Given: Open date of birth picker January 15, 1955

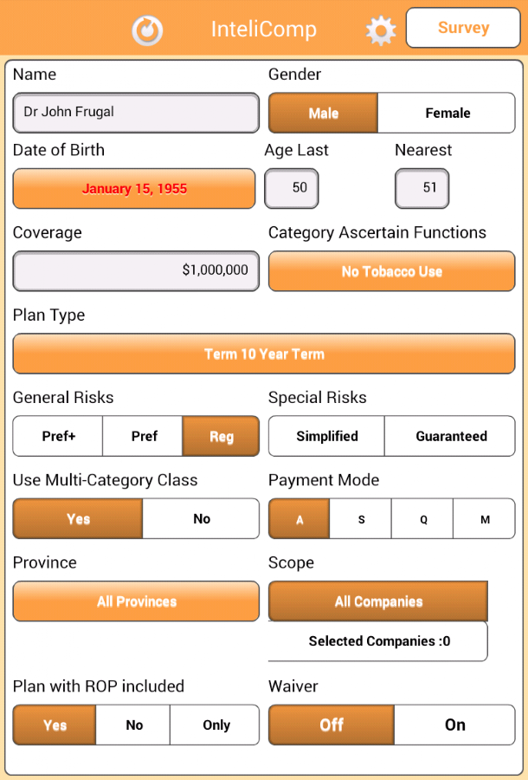Looking at the screenshot, I should [134, 189].
